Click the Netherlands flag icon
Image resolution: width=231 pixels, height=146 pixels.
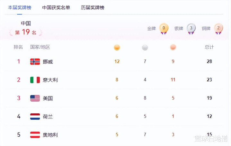[35, 117]
